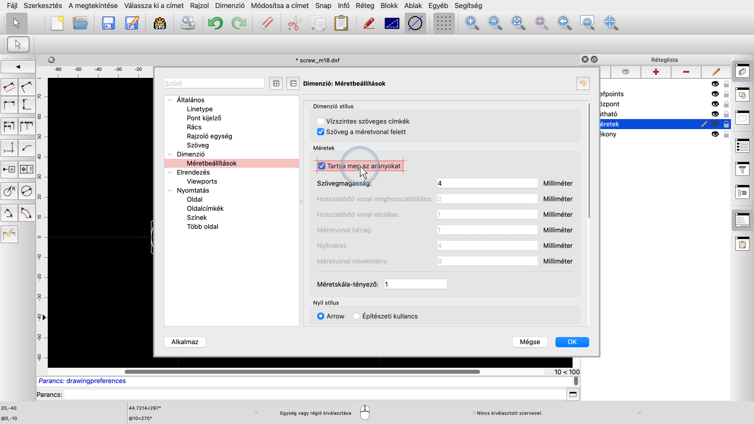Collapse the 'Általános' tree section

point(170,100)
